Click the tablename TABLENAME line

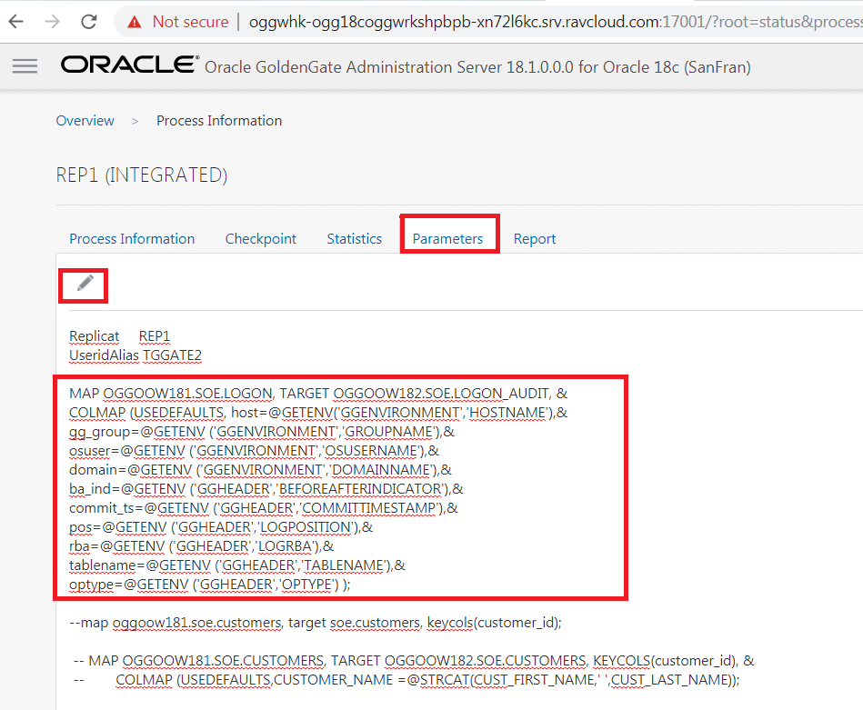coord(237,565)
